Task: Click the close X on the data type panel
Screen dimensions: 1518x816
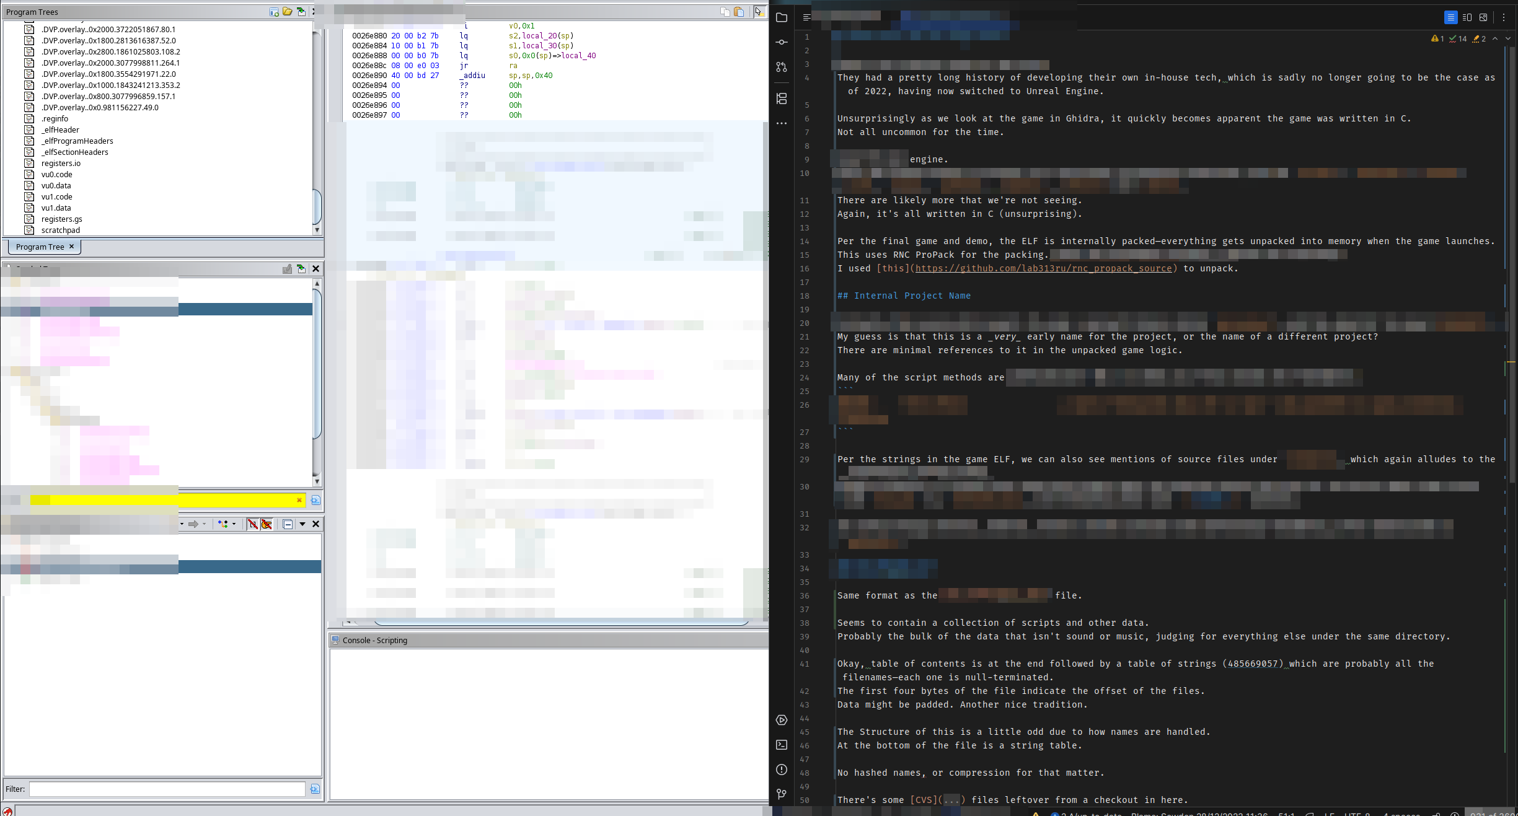Action: tap(316, 524)
